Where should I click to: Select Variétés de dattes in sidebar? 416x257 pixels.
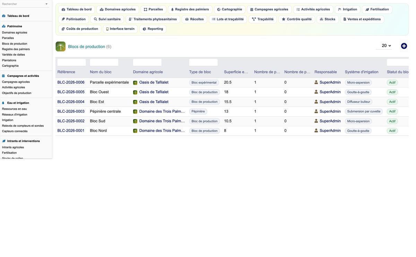[x=14, y=55]
